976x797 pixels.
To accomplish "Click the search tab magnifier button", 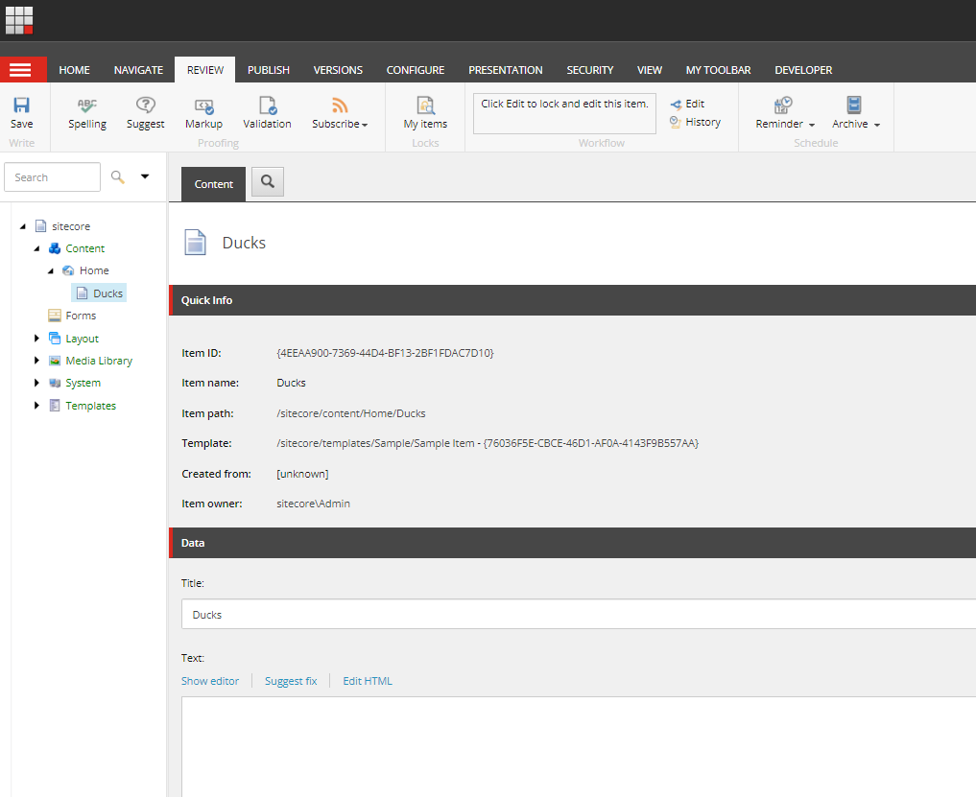I will [x=268, y=181].
